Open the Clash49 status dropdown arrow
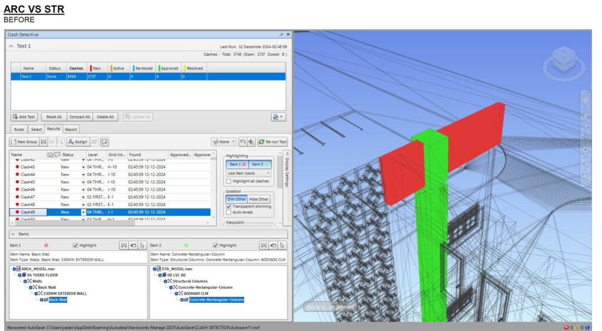The image size is (602, 331). coord(83,212)
